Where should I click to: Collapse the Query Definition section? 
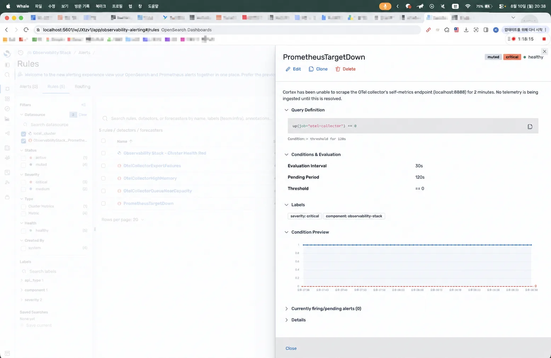(286, 110)
